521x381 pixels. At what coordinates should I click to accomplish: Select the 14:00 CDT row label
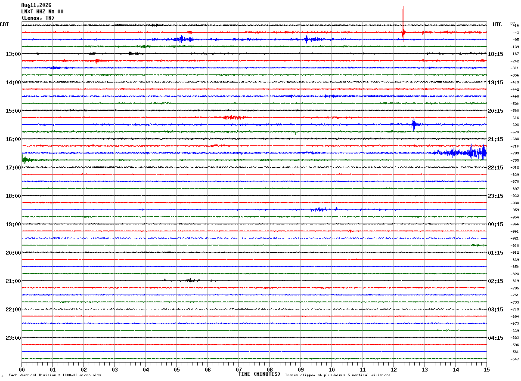[x=13, y=83]
